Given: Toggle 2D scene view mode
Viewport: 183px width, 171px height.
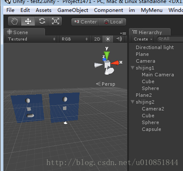Looking at the screenshot, I should [97, 39].
